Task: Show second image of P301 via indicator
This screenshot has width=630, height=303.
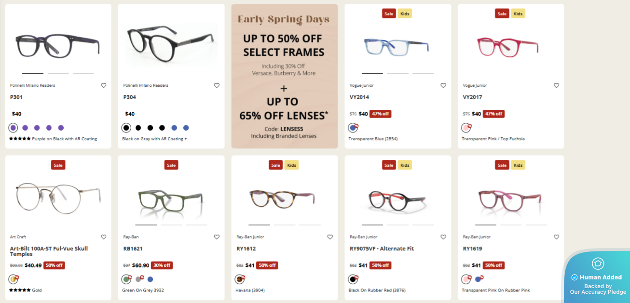Action: pyautogui.click(x=58, y=73)
